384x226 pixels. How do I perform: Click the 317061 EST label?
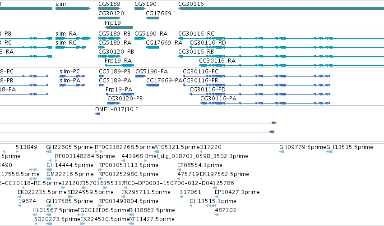(190, 192)
